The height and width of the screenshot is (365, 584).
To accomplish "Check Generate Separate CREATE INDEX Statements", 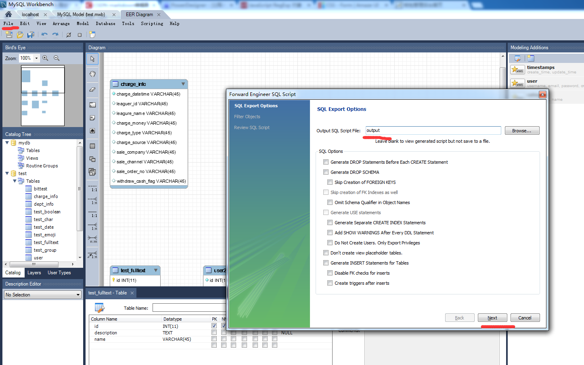I will [x=330, y=223].
